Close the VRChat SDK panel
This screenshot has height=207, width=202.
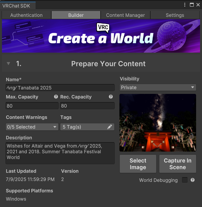coord(198,5)
